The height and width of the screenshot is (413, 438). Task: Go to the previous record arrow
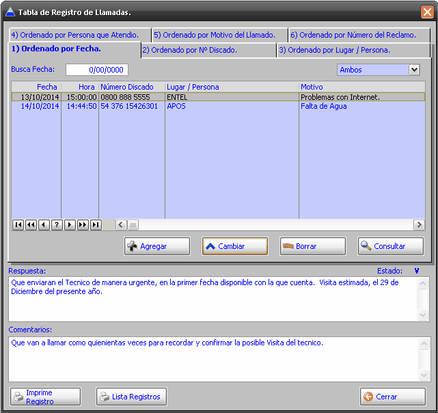(x=44, y=225)
